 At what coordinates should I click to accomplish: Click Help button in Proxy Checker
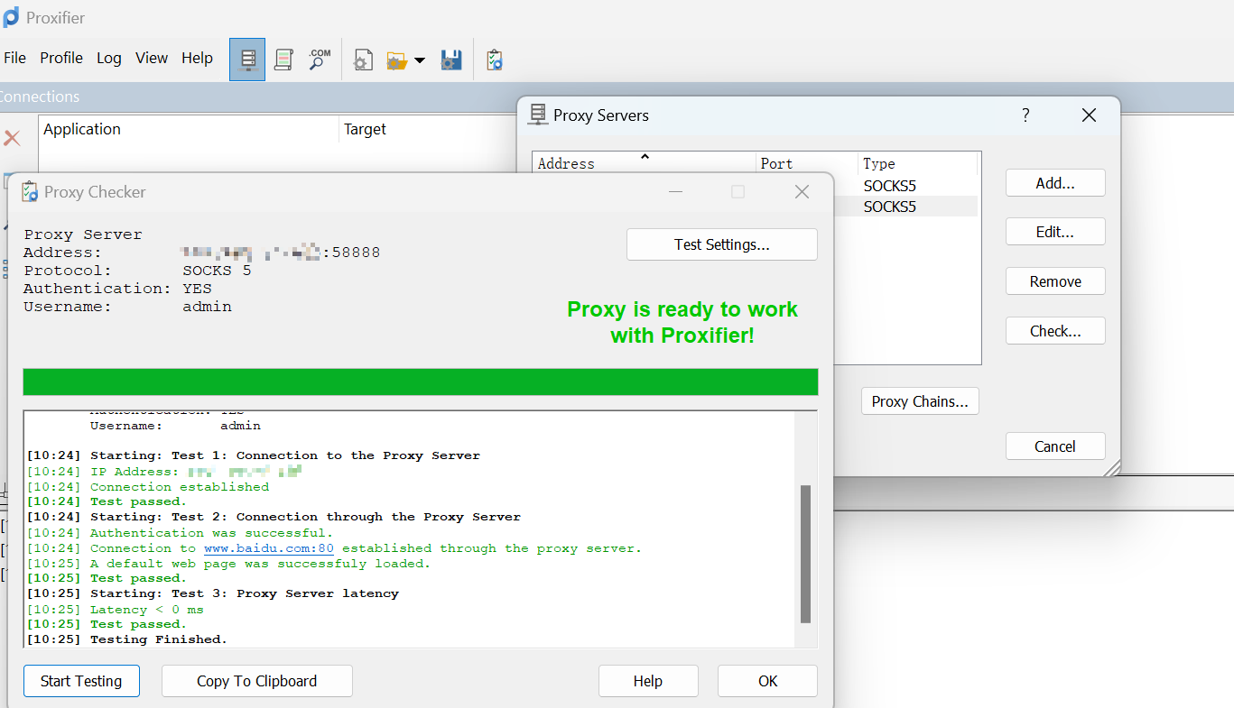[x=648, y=681]
